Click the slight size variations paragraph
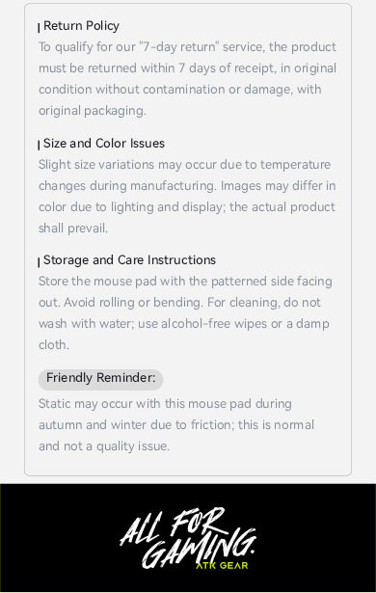The width and height of the screenshot is (376, 593). (x=187, y=197)
